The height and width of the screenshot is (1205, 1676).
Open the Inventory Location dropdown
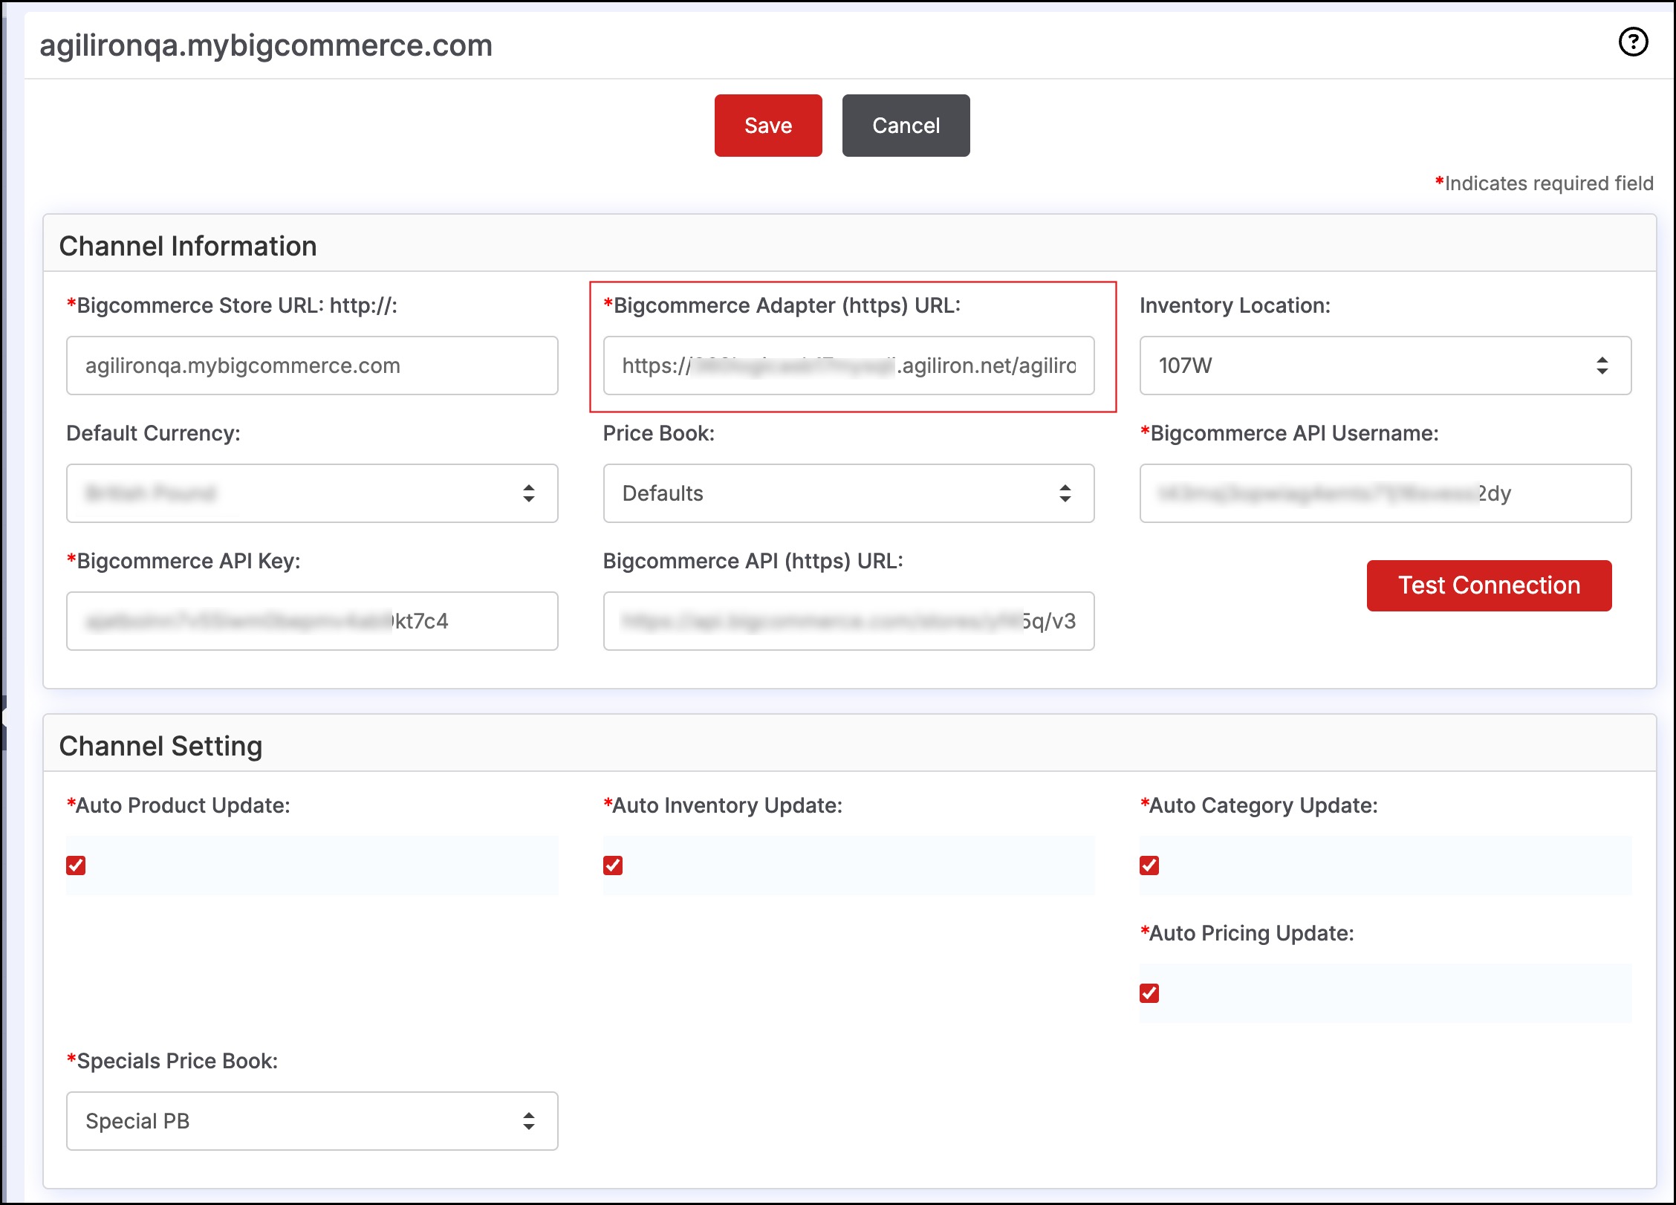click(x=1386, y=366)
